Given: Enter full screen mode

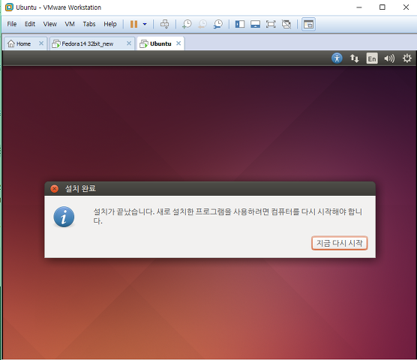Looking at the screenshot, I should (271, 24).
